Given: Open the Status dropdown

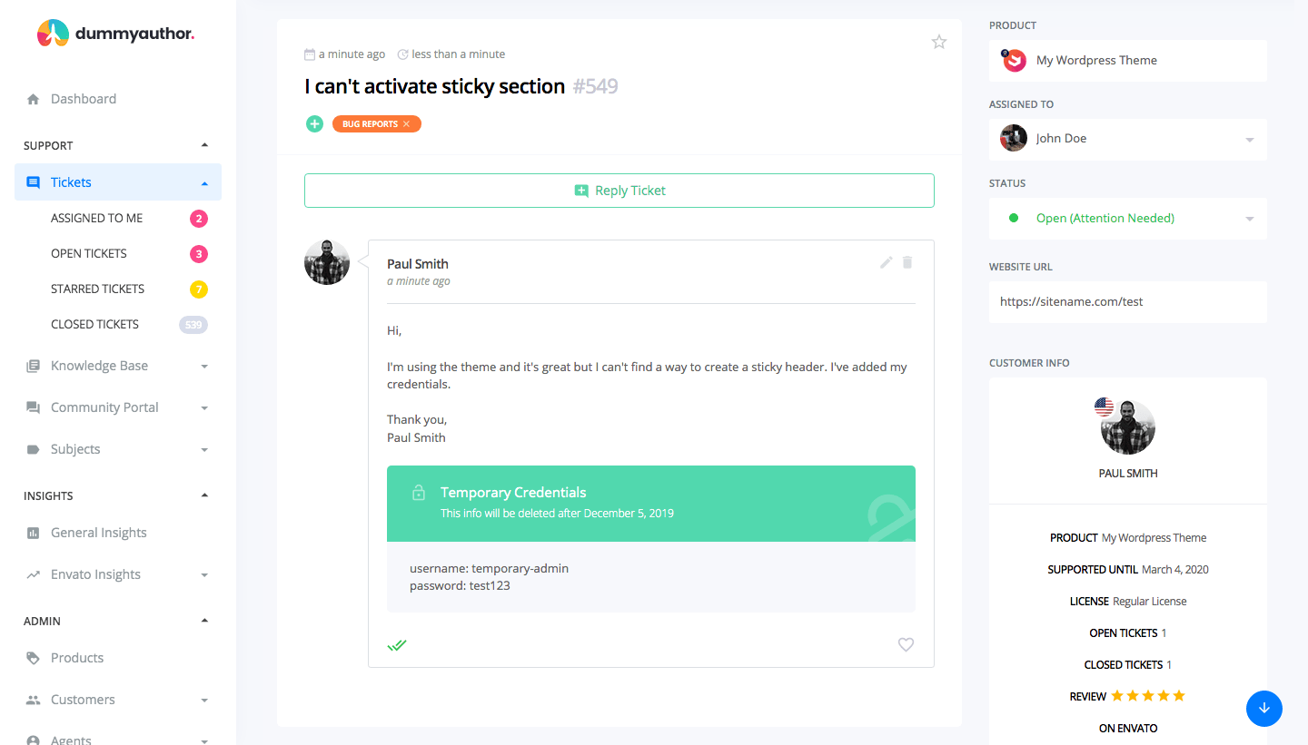Looking at the screenshot, I should point(1127,219).
